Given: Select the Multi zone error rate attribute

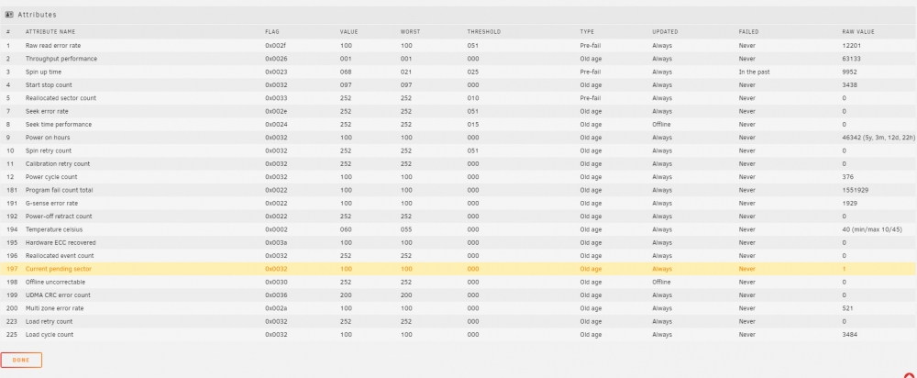Looking at the screenshot, I should click(54, 307).
